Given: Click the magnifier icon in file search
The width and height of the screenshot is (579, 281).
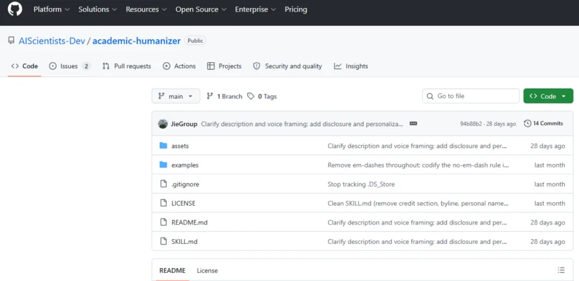Looking at the screenshot, I should tap(430, 96).
